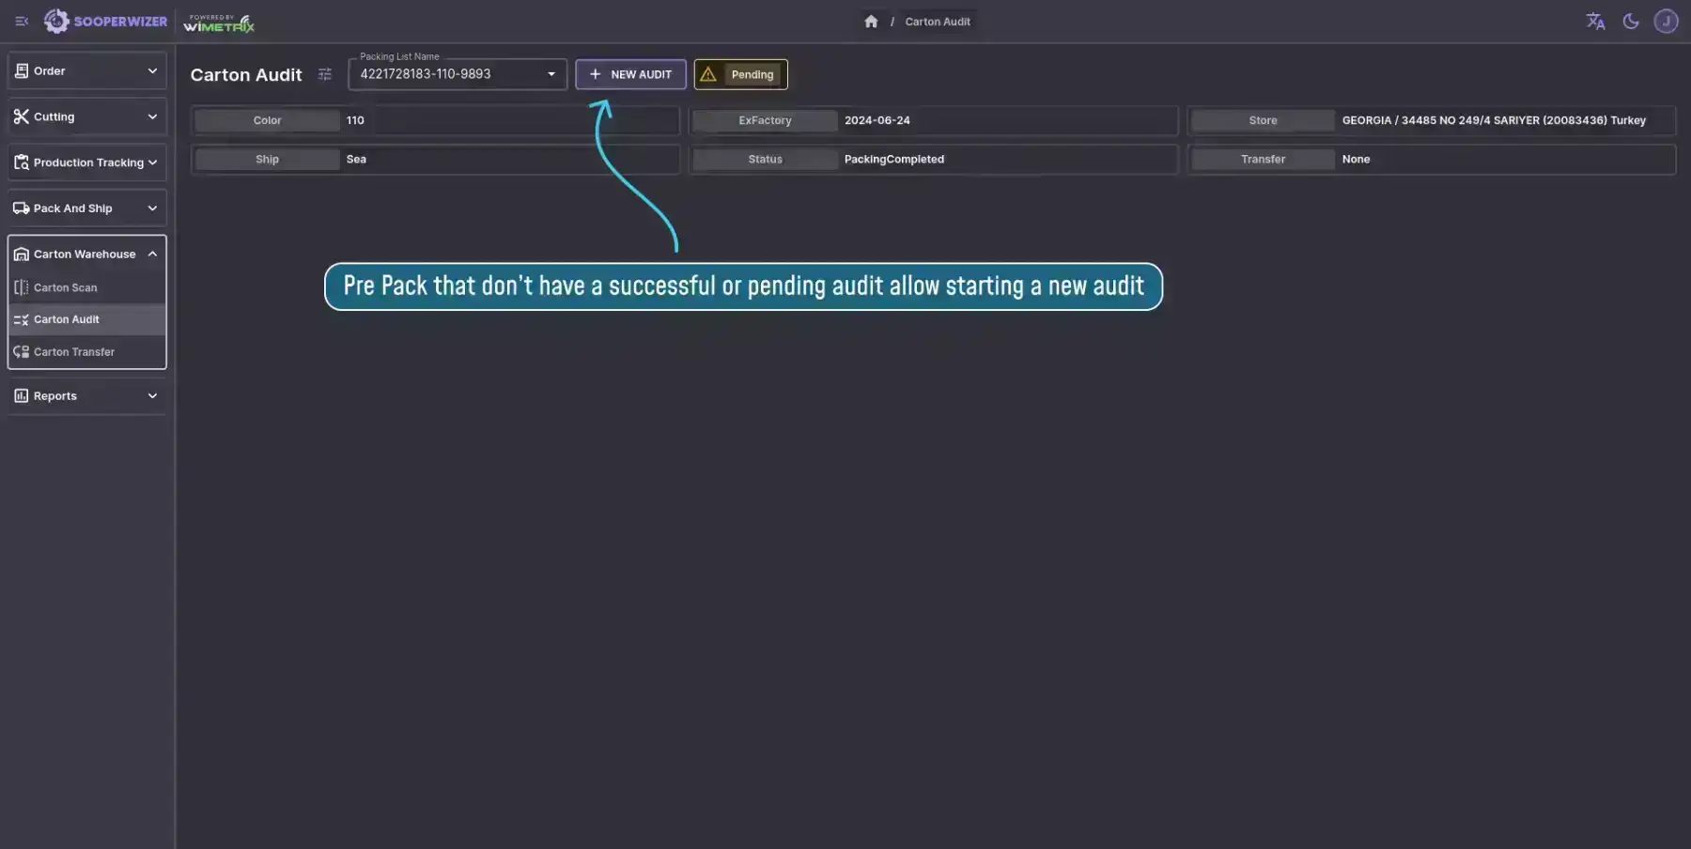1691x849 pixels.
Task: Click the Production Tracking icon
Action: [x=22, y=162]
